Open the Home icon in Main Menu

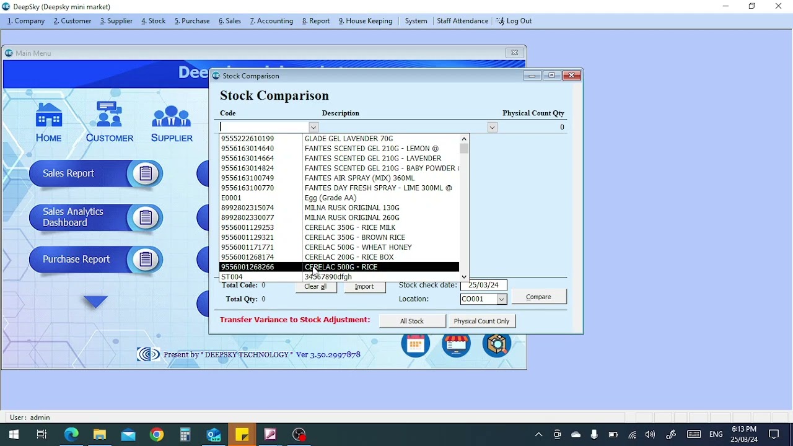click(x=48, y=121)
